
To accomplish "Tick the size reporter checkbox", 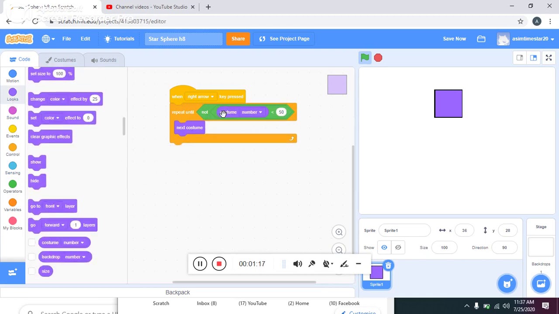I will click(x=32, y=271).
